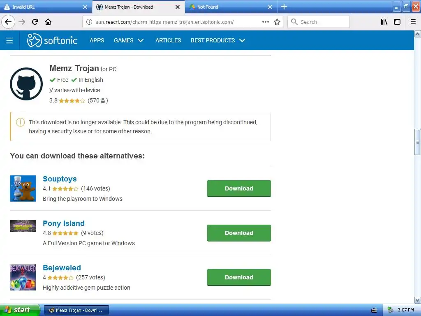
Task: Download Pony Island
Action: [x=239, y=233]
